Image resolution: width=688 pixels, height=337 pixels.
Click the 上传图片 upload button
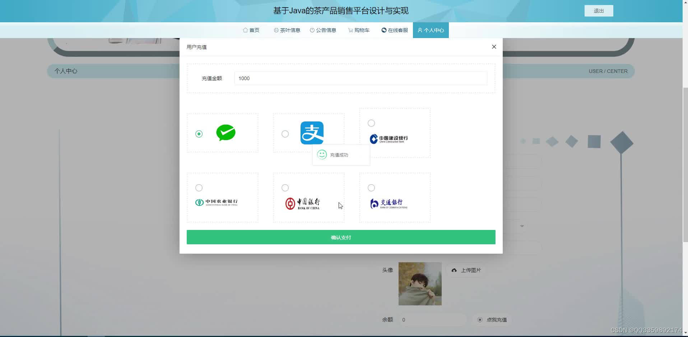point(466,270)
